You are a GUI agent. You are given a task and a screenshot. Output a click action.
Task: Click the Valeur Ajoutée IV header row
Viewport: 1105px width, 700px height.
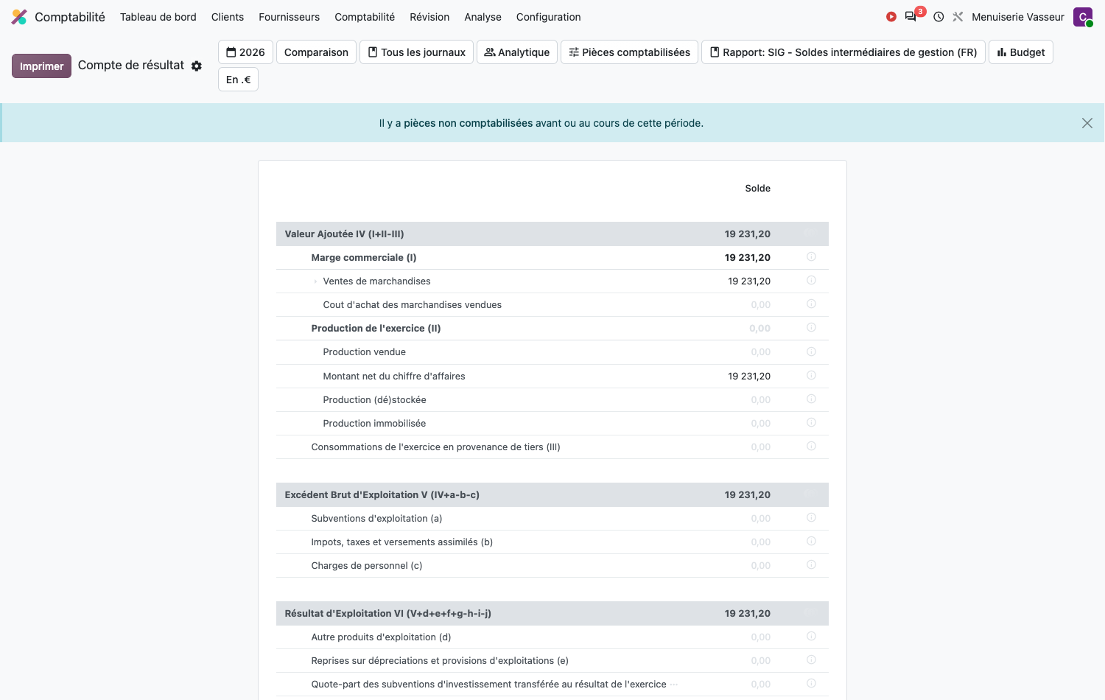(x=552, y=234)
